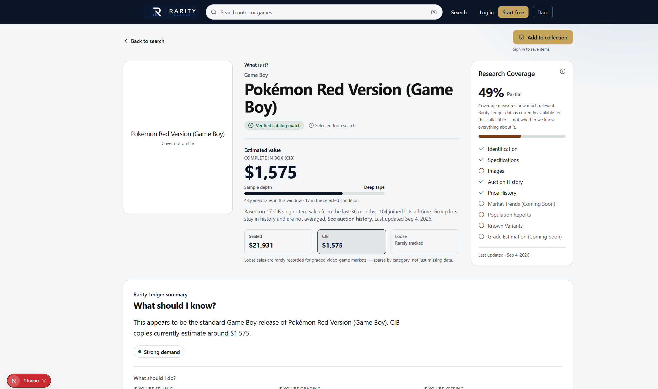This screenshot has width=658, height=389.
Task: Click the N icon in the issue badge
Action: 14,381
